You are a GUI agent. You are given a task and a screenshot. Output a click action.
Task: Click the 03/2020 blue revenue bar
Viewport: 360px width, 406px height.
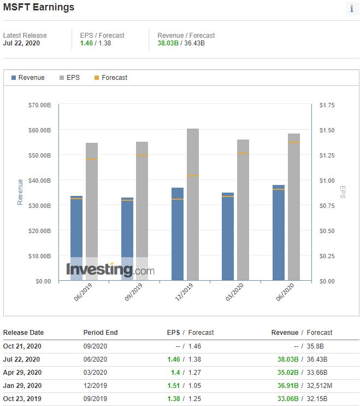[228, 236]
